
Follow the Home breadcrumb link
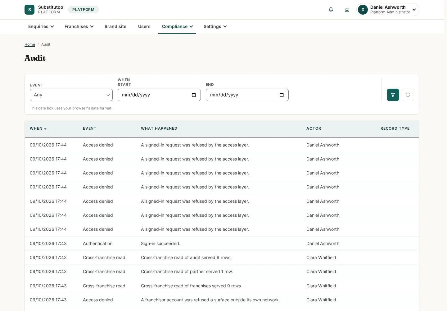pyautogui.click(x=30, y=44)
